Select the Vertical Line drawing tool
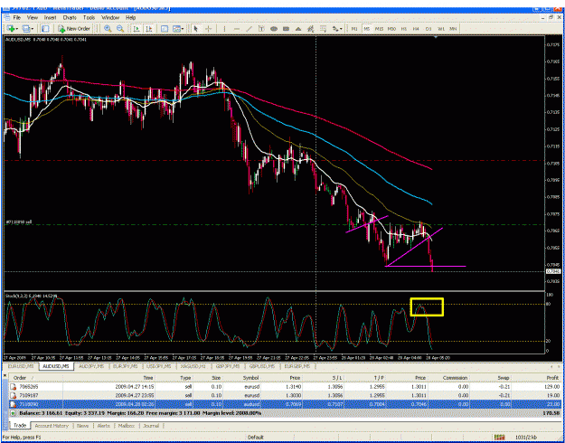The height and width of the screenshot is (443, 565). coord(224,28)
